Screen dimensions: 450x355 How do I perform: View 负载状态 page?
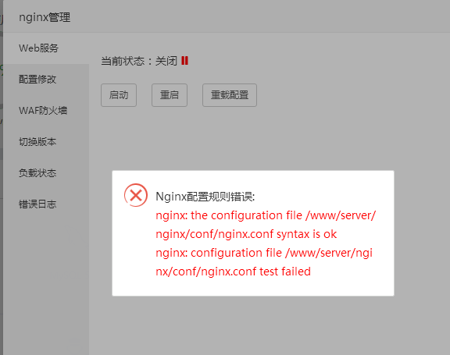click(46, 173)
